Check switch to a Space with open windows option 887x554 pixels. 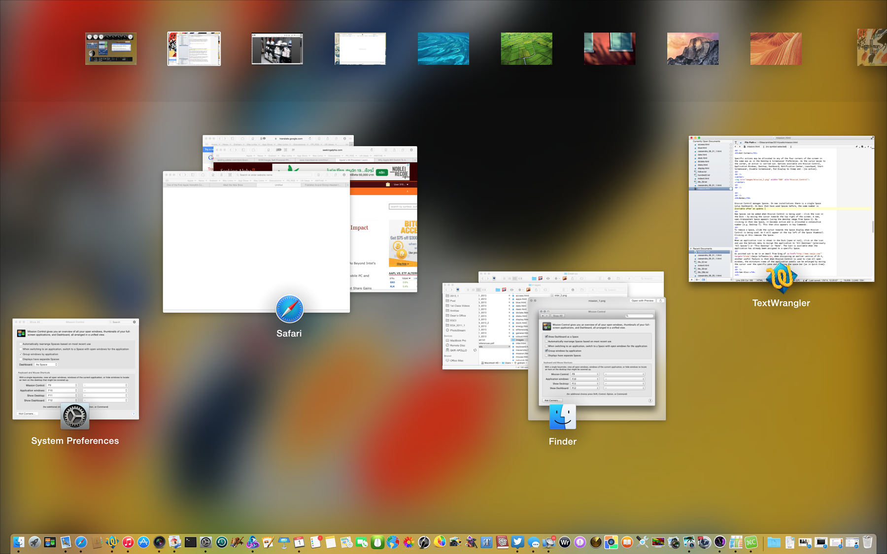[21, 349]
